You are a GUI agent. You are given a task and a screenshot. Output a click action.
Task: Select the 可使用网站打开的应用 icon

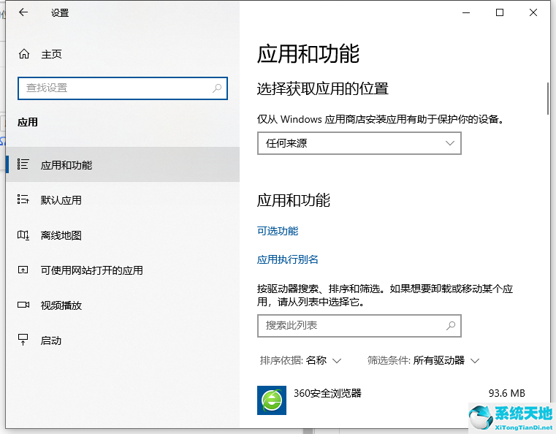pos(23,270)
